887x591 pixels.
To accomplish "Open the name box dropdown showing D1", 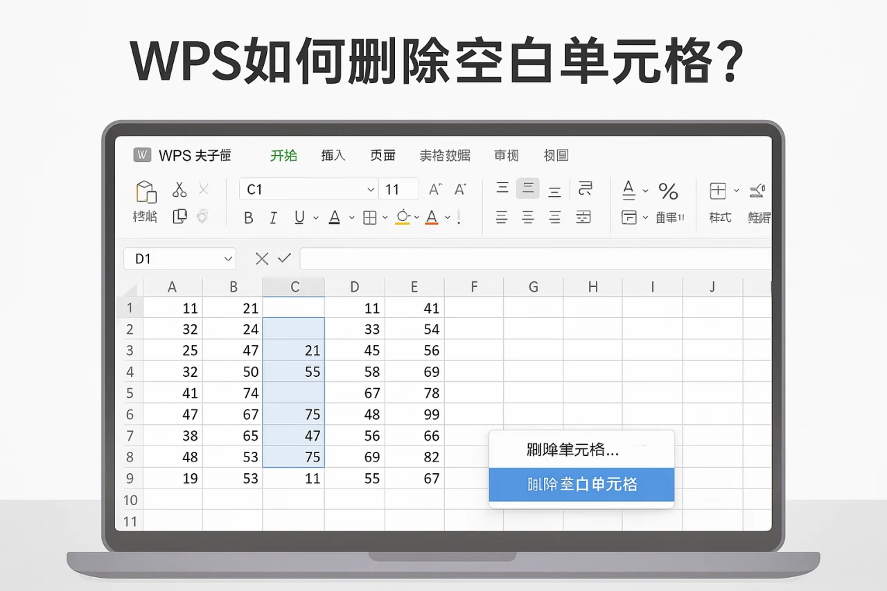I will click(229, 258).
